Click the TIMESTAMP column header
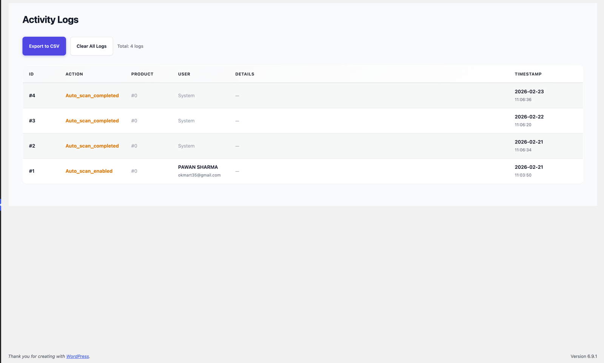604x363 pixels. [528, 74]
